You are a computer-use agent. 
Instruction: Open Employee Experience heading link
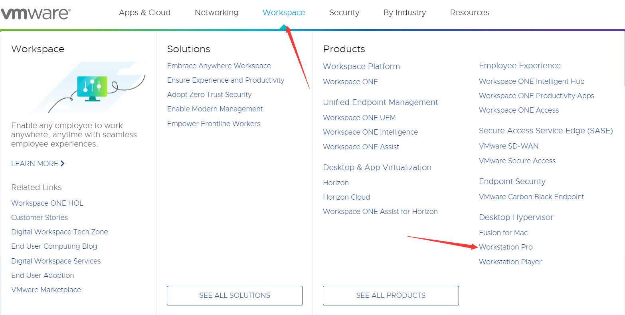[x=520, y=66]
